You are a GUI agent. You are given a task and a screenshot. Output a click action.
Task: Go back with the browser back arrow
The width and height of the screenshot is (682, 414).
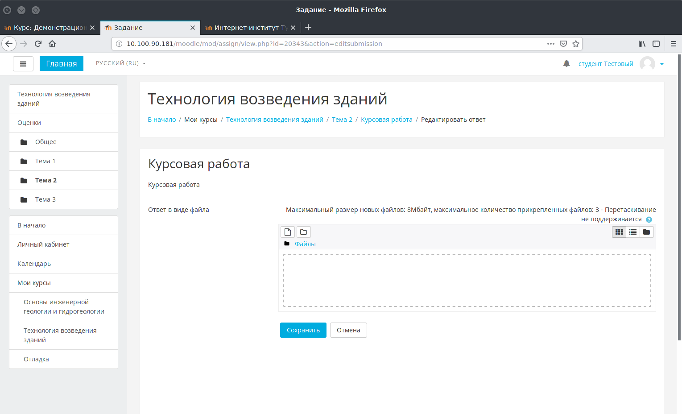click(9, 44)
